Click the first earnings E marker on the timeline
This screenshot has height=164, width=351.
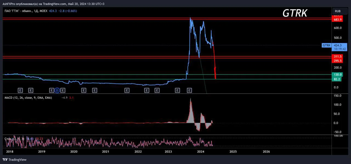20,90
